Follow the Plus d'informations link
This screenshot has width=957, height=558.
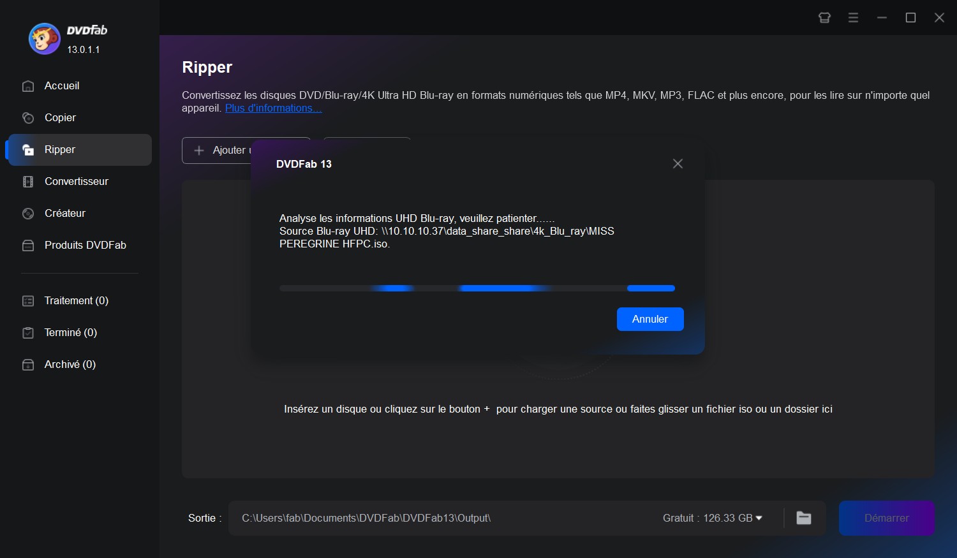click(273, 108)
